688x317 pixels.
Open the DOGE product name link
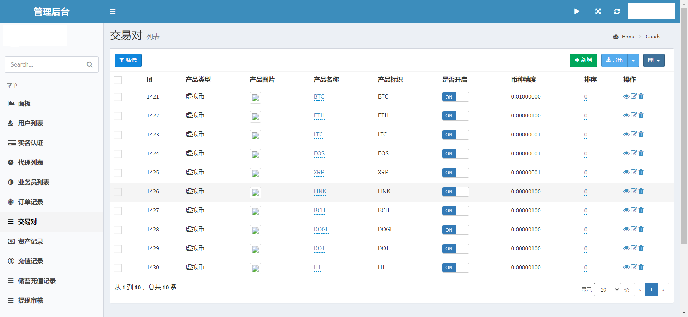tap(321, 230)
